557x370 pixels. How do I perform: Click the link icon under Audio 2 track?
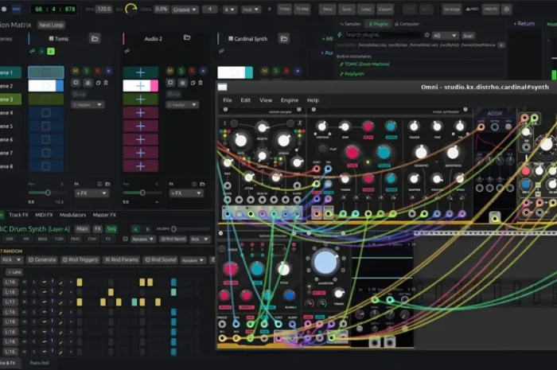[127, 51]
